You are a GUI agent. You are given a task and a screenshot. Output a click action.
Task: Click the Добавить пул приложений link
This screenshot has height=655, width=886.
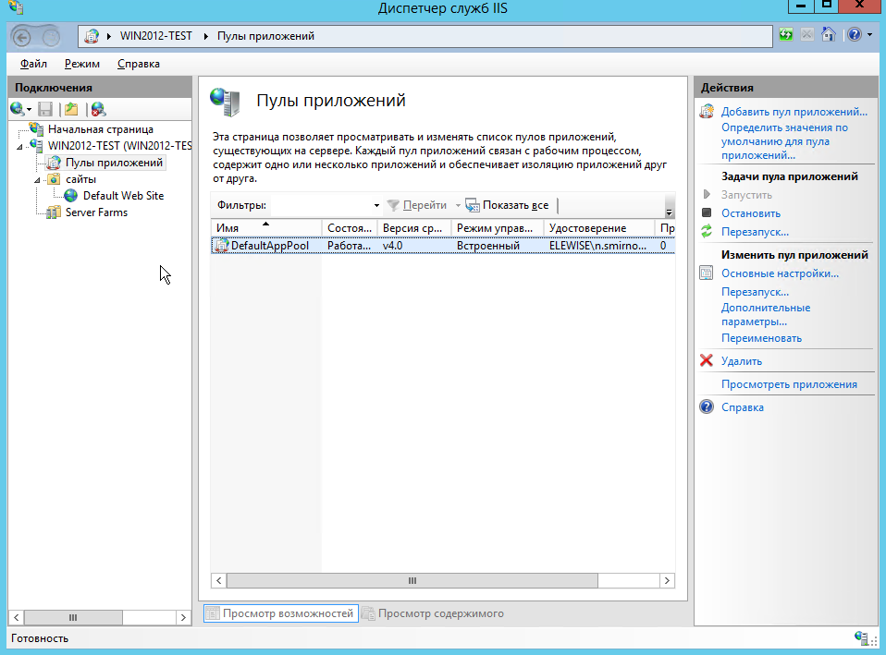794,112
